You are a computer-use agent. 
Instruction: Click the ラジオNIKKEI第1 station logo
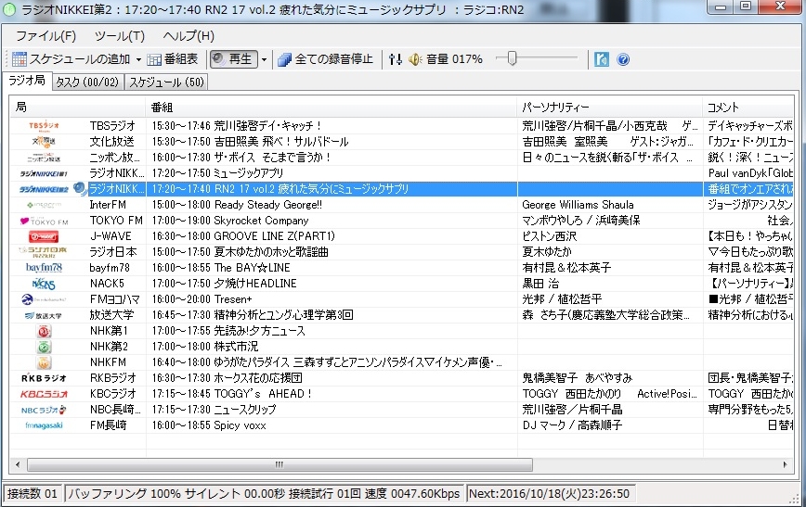click(x=44, y=173)
